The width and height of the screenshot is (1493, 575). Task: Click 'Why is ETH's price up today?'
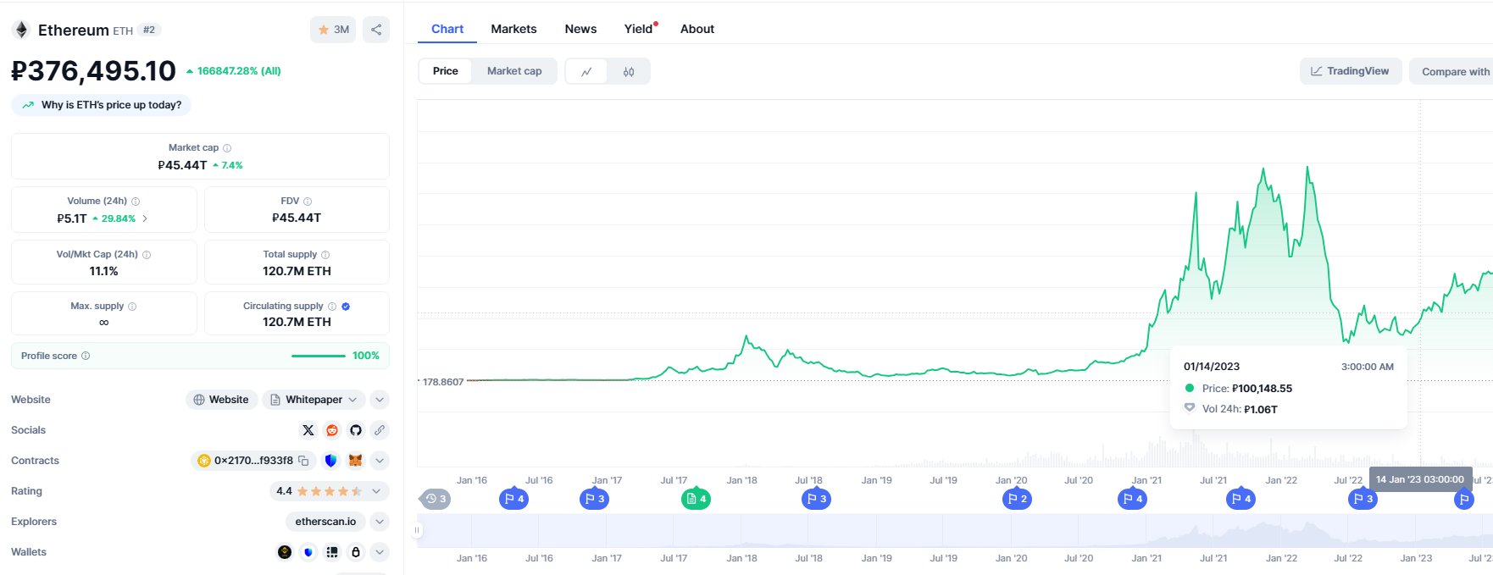pyautogui.click(x=102, y=105)
